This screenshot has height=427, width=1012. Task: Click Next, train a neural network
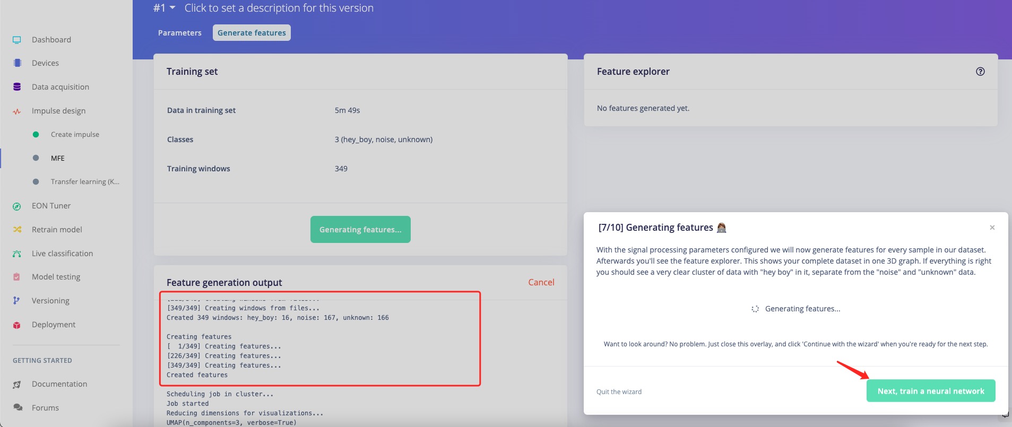tap(931, 391)
